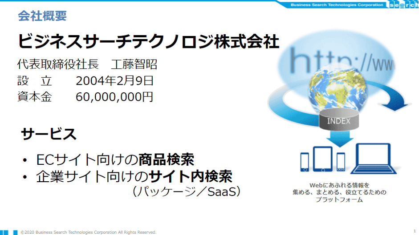419x235 pixels.
Task: Click the small phone icon beside the laptop
Action: click(x=341, y=162)
